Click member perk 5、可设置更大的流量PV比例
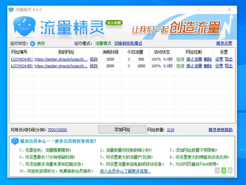246x185 pixels. coord(126,157)
